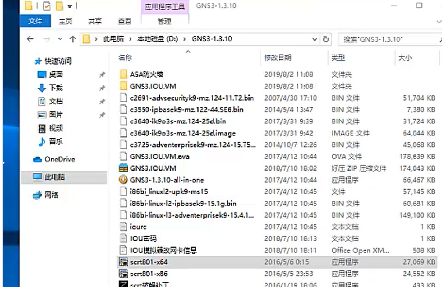
Task: Select the ASA防火墙 folder icon
Action: click(x=123, y=74)
